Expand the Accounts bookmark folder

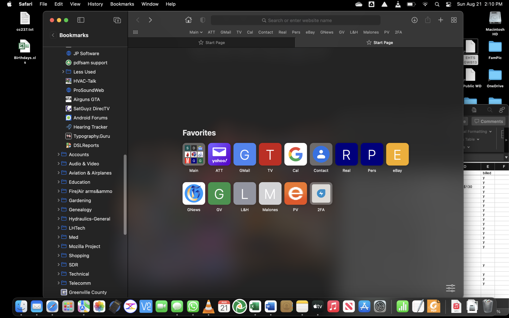pyautogui.click(x=59, y=154)
